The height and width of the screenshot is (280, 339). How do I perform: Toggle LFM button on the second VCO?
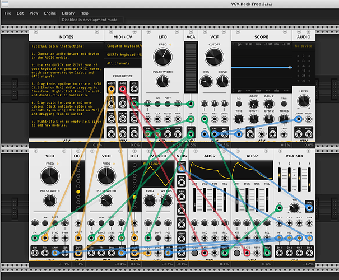pyautogui.click(x=101, y=223)
